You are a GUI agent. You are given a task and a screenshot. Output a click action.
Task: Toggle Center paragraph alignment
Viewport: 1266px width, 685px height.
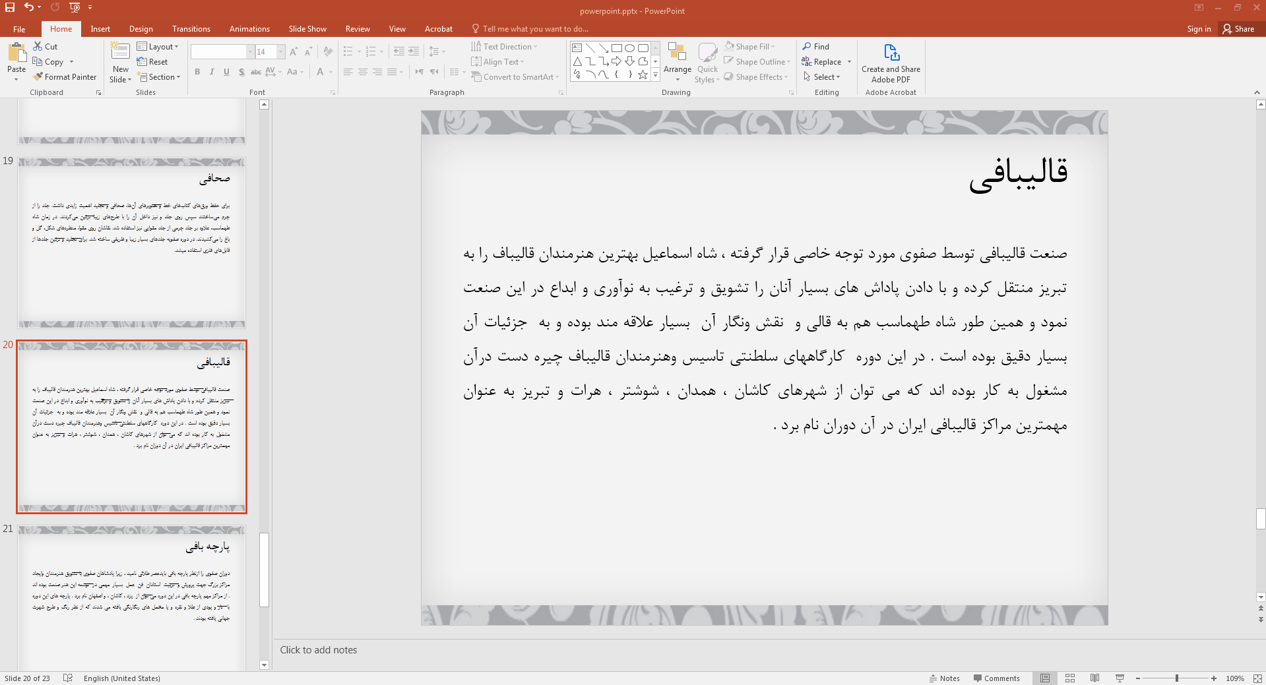[363, 72]
